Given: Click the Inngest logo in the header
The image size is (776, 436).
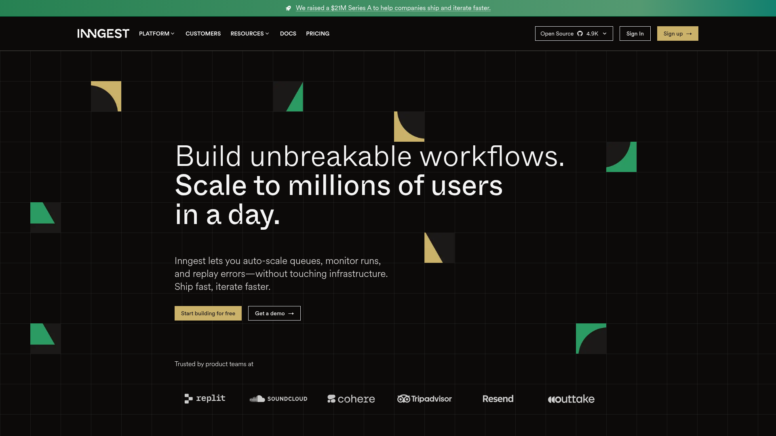Looking at the screenshot, I should click(103, 34).
